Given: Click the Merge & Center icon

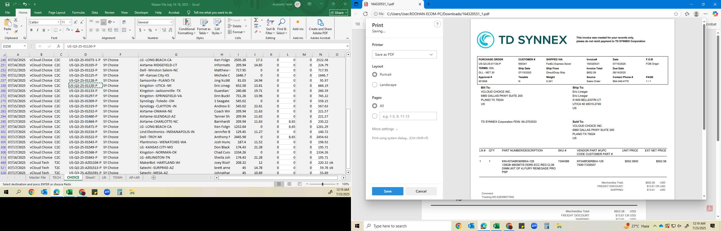Looking at the screenshot, I should click(x=124, y=30).
